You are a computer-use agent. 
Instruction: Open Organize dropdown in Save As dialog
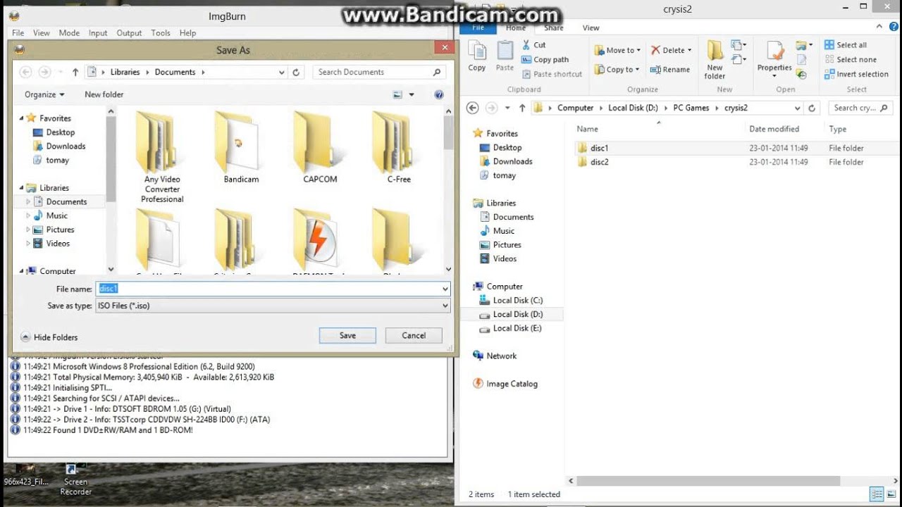click(x=44, y=94)
